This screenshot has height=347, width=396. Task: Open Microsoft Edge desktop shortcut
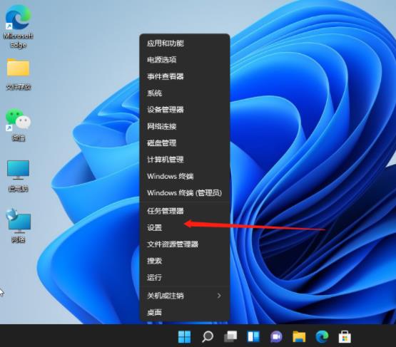point(18,26)
